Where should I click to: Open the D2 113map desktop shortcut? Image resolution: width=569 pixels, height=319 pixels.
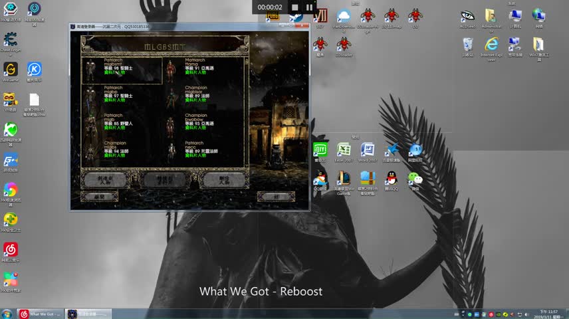pos(391,19)
